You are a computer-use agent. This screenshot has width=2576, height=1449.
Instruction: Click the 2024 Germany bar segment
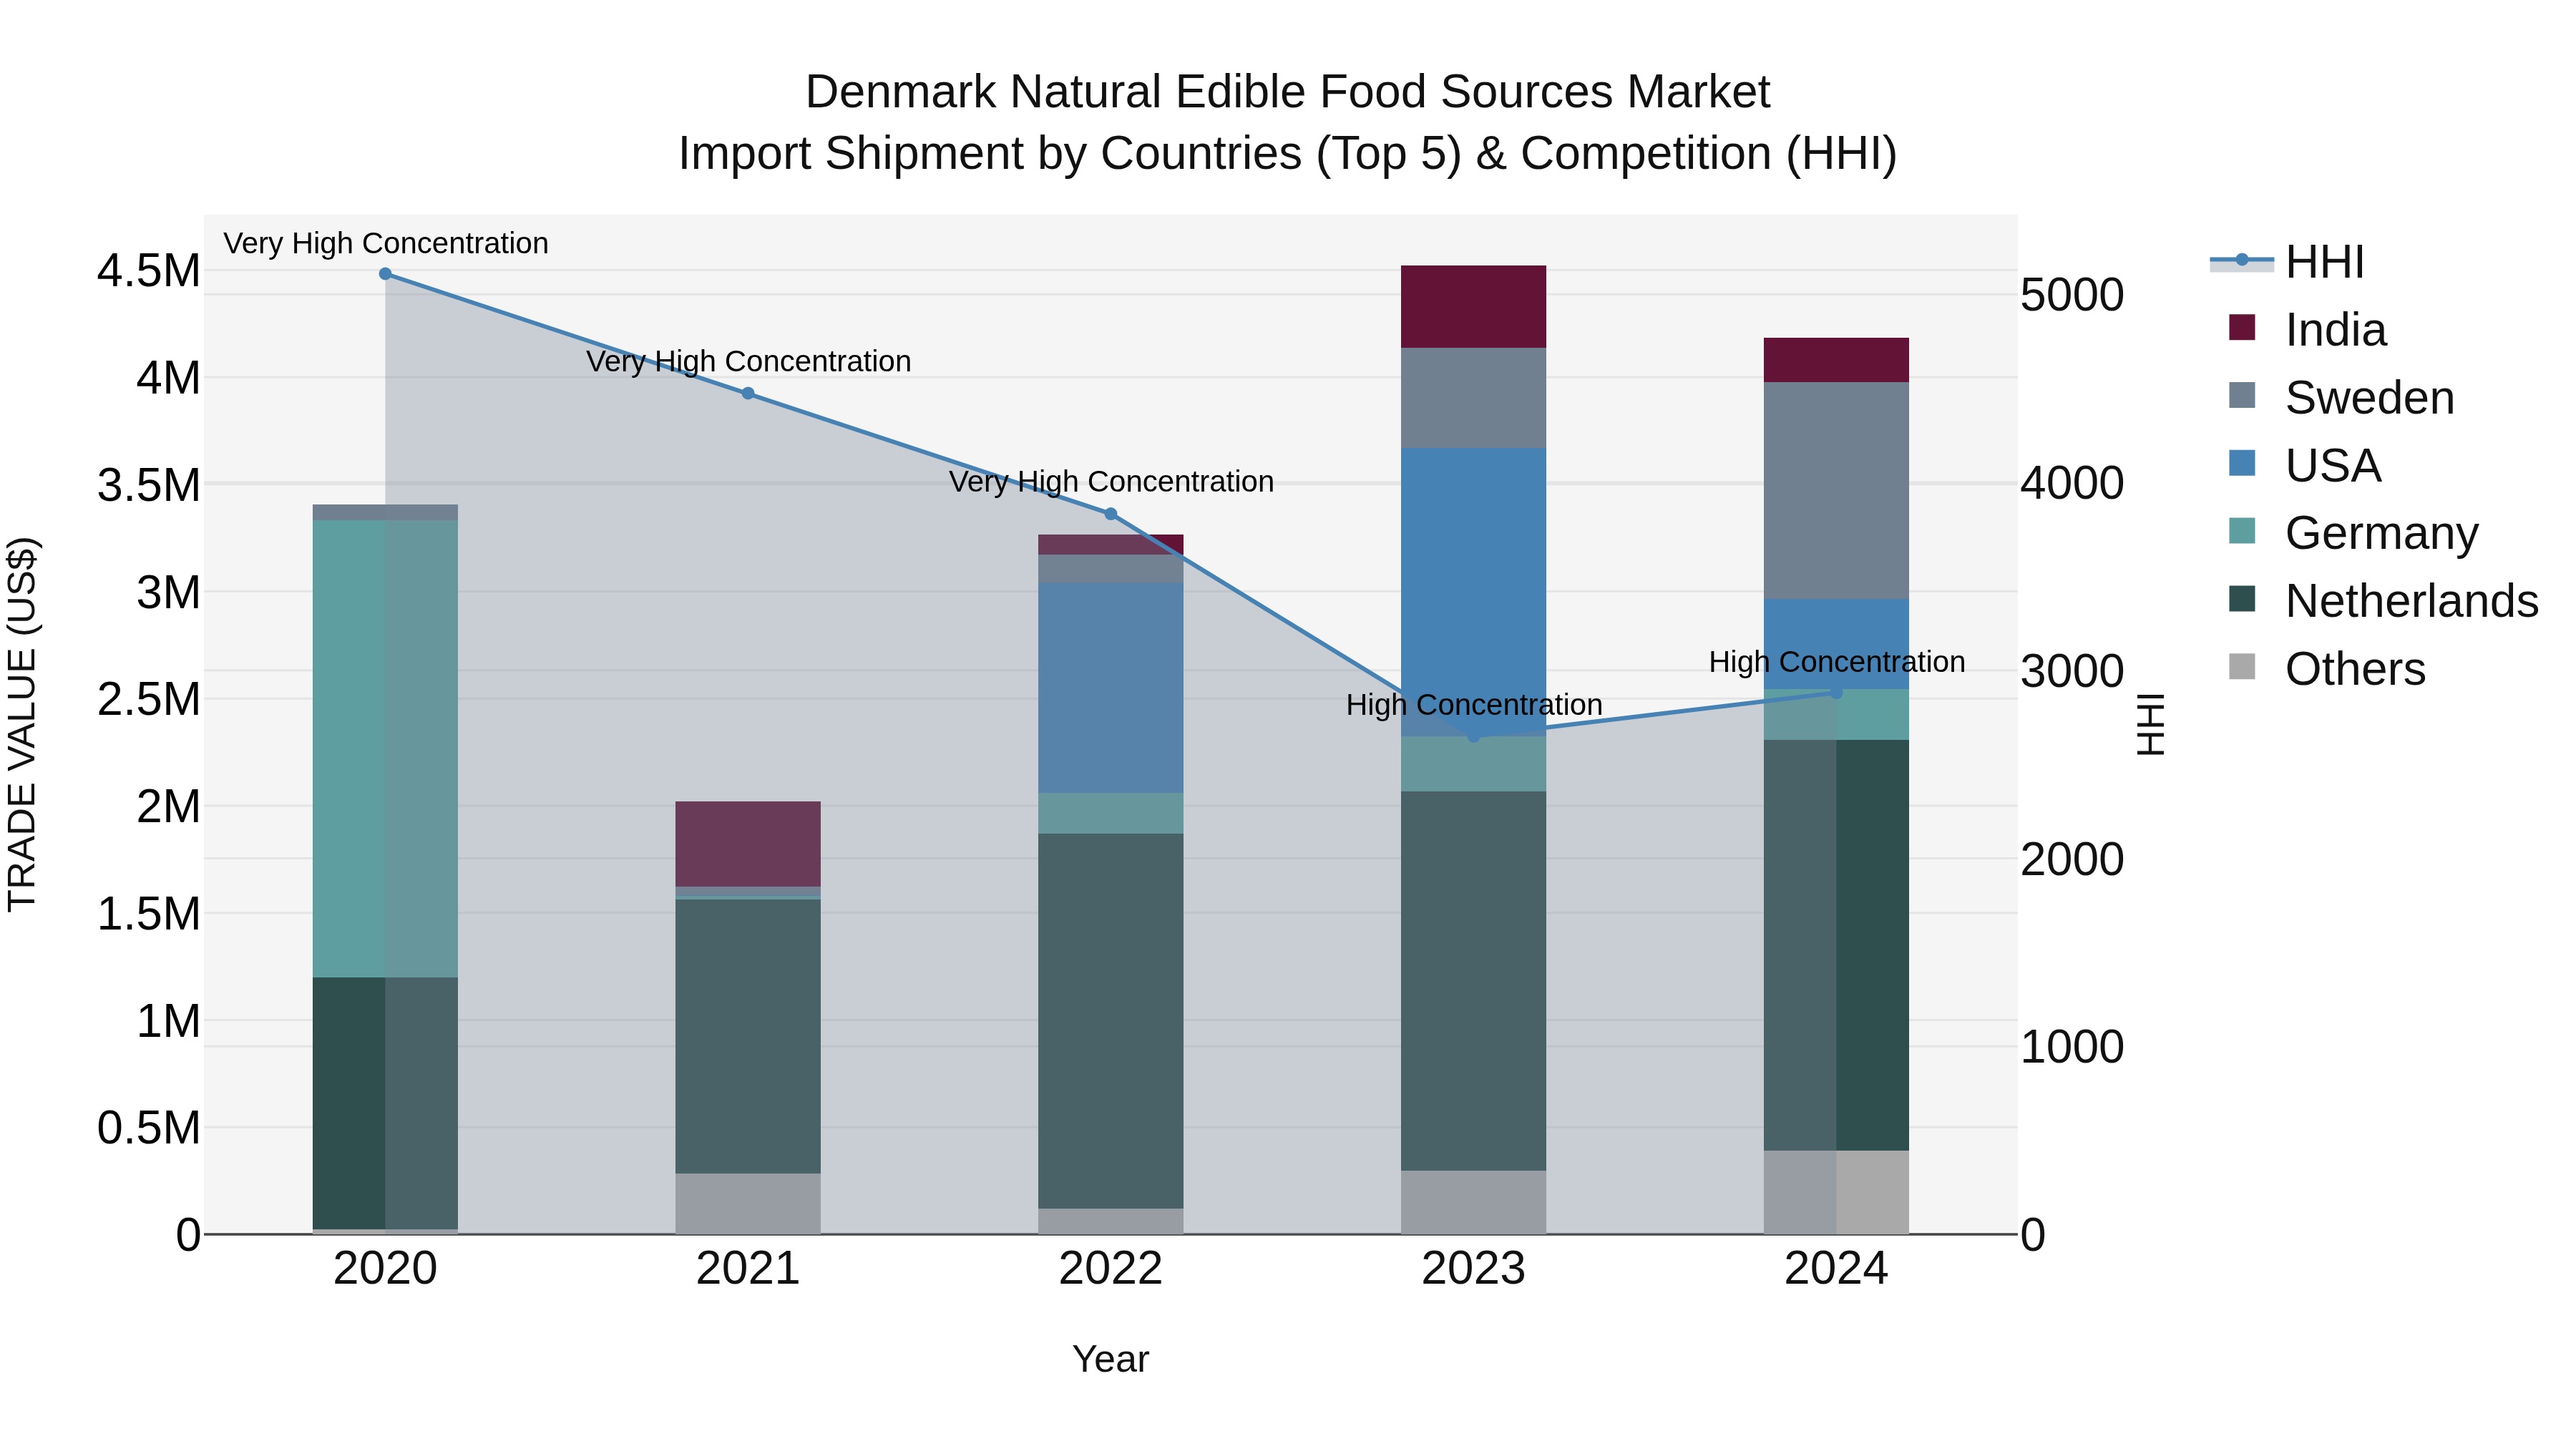[x=1836, y=715]
